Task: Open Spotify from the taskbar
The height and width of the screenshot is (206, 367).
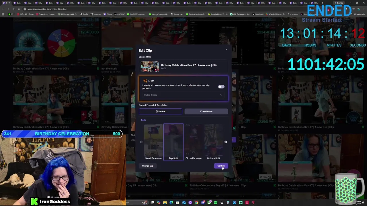Action: 215,203
